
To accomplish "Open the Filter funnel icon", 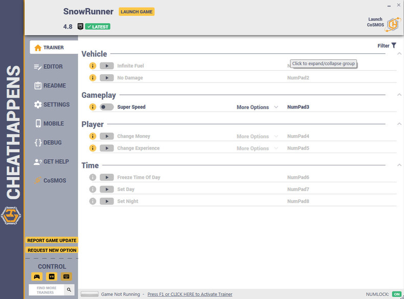I will pyautogui.click(x=394, y=46).
